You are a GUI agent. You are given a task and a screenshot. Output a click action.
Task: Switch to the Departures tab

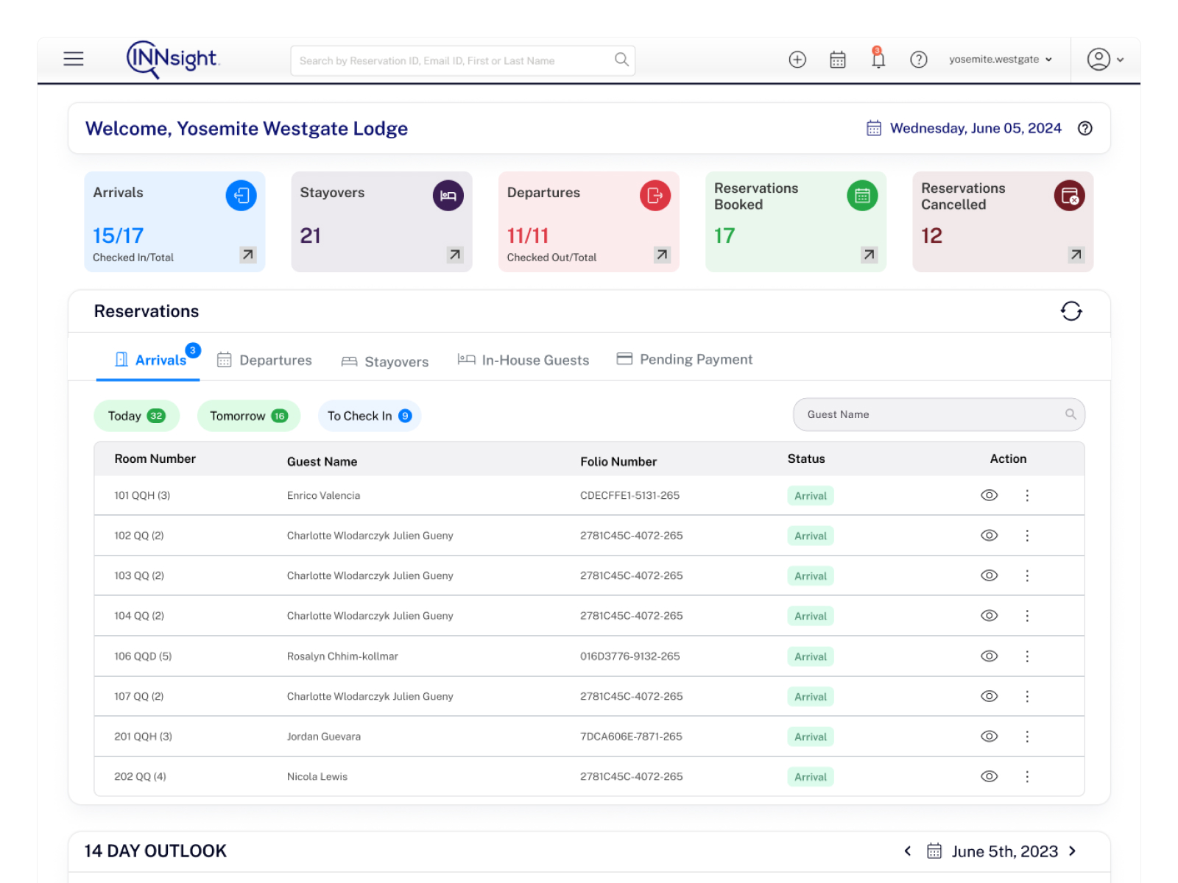264,360
